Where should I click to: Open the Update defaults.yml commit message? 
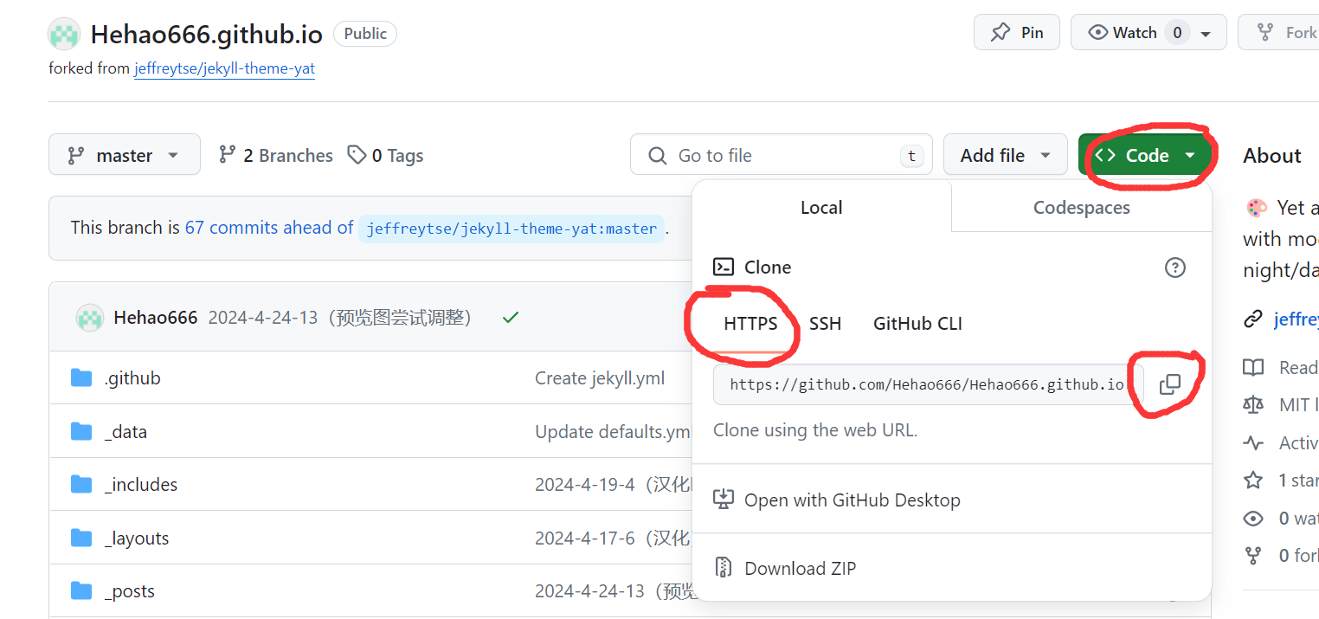[x=614, y=431]
